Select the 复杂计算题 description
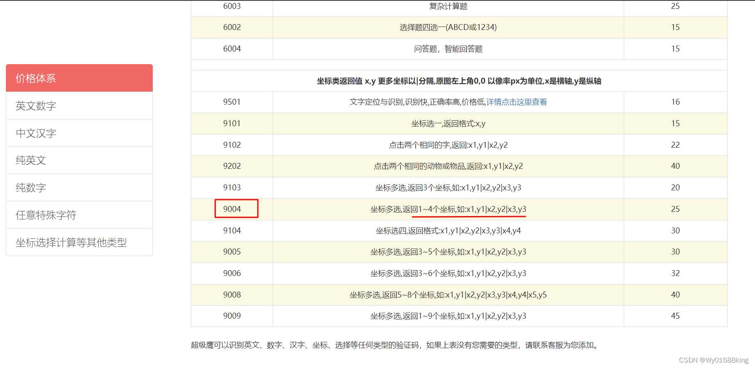The width and height of the screenshot is (755, 368). [x=448, y=6]
